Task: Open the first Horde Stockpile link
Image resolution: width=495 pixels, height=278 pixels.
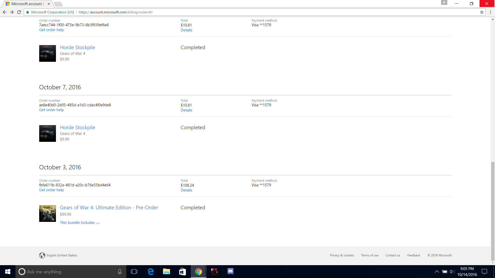Action: pos(77,47)
